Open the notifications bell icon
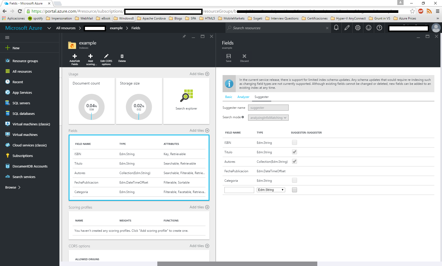Screen dimensions: 442x266 click(336, 28)
